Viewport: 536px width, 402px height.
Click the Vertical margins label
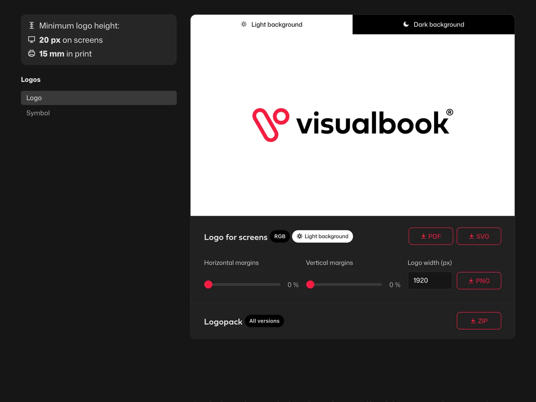pos(330,263)
